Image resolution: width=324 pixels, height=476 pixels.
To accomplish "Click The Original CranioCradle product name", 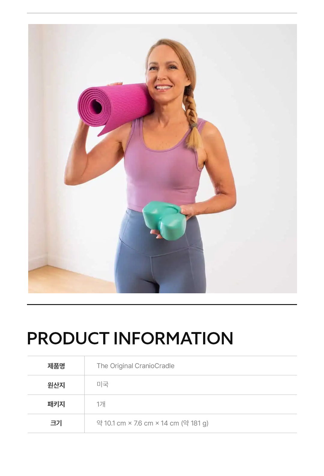I will pos(135,366).
